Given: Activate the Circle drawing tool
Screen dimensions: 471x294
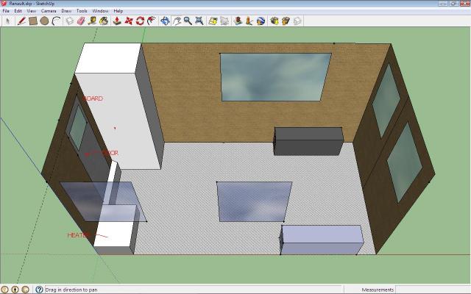Looking at the screenshot, I should (x=44, y=21).
